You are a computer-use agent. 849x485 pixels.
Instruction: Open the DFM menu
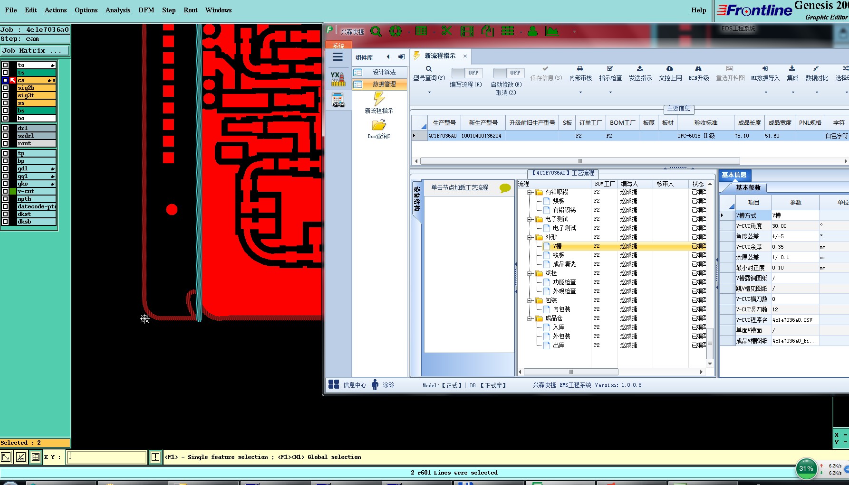pyautogui.click(x=146, y=10)
